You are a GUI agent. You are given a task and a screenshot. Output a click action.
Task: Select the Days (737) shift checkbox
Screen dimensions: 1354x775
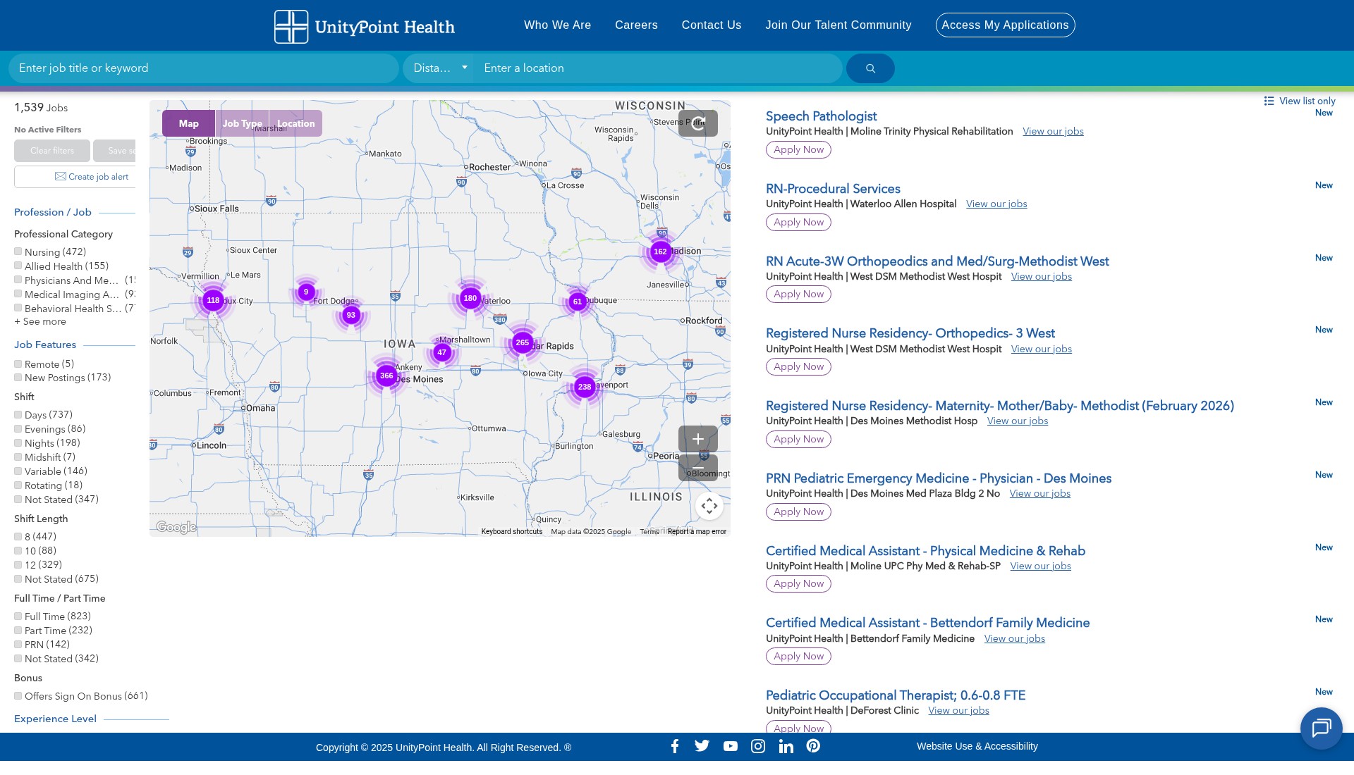pos(18,415)
